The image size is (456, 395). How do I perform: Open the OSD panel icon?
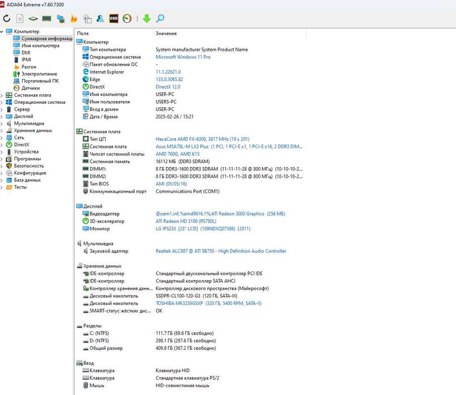click(x=114, y=18)
